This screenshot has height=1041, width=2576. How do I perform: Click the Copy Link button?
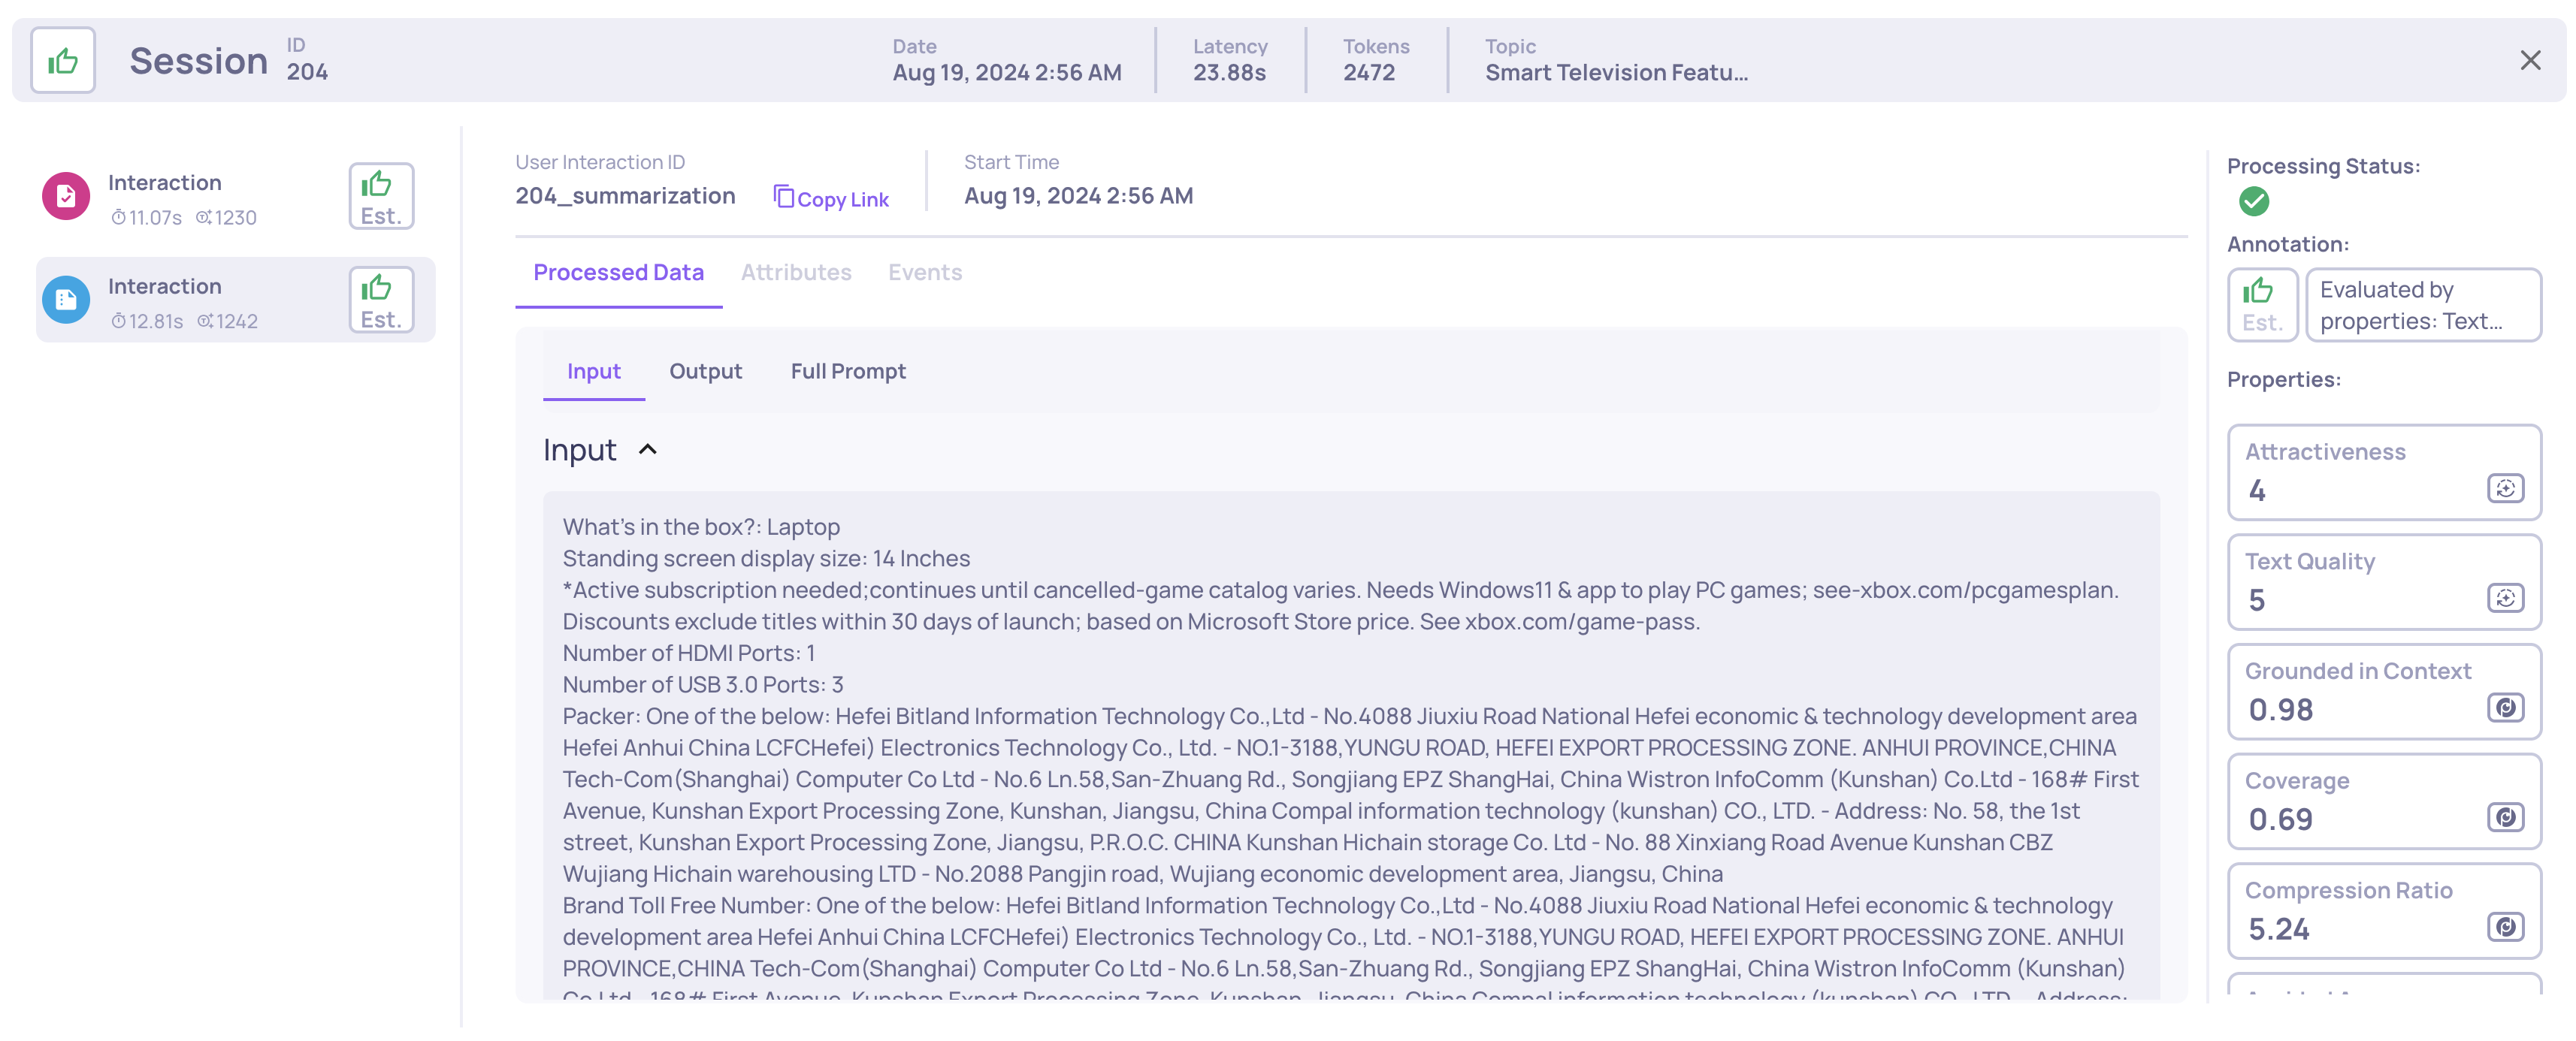(830, 199)
